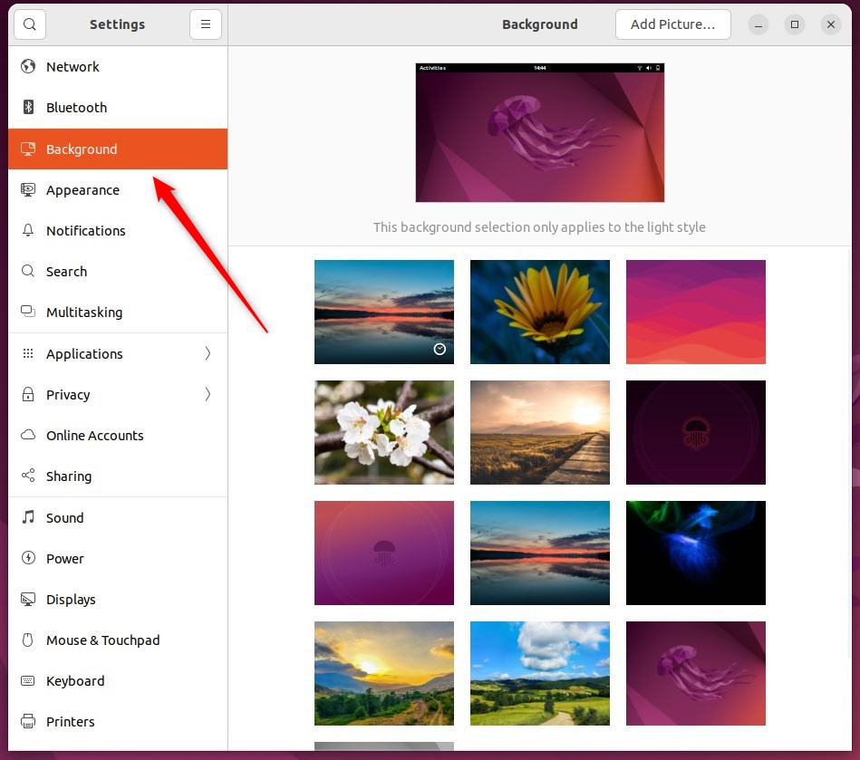Go to Notifications settings

[118, 230]
